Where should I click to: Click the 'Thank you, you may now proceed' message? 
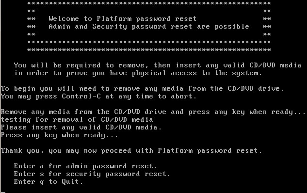tap(131, 151)
